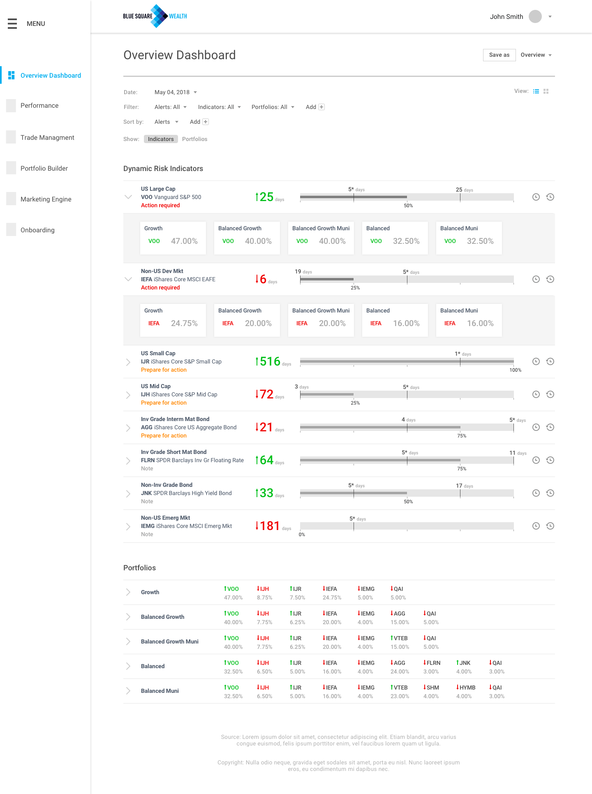Open the user account dropdown arrow
This screenshot has width=592, height=794.
pos(550,17)
